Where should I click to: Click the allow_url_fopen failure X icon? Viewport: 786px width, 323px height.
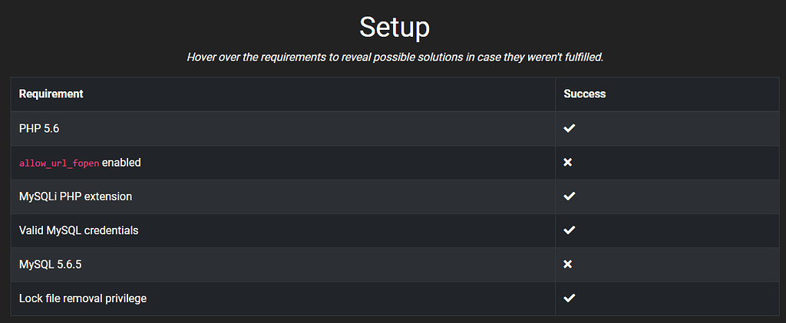point(568,163)
